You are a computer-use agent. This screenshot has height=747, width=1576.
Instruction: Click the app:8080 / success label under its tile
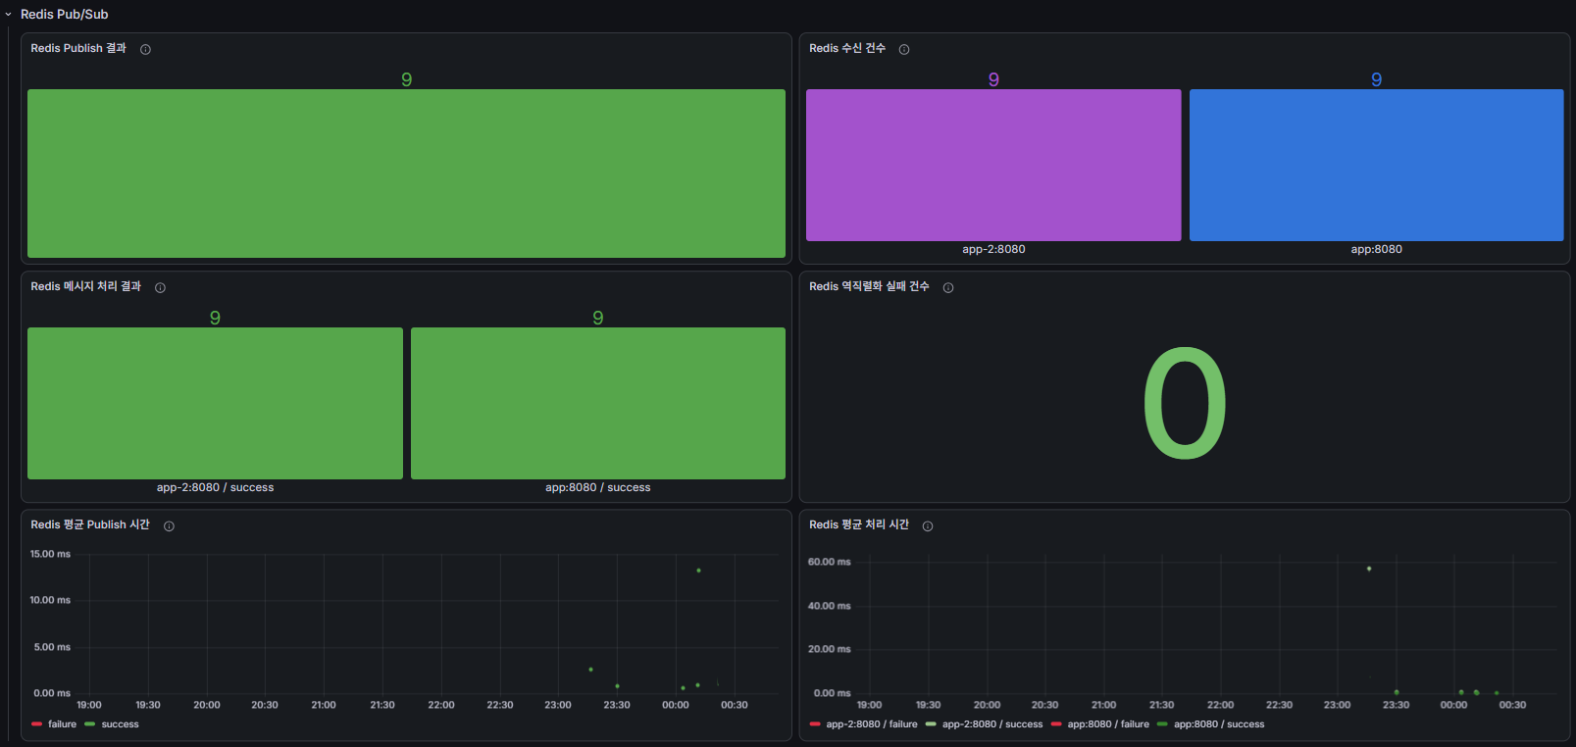[598, 487]
